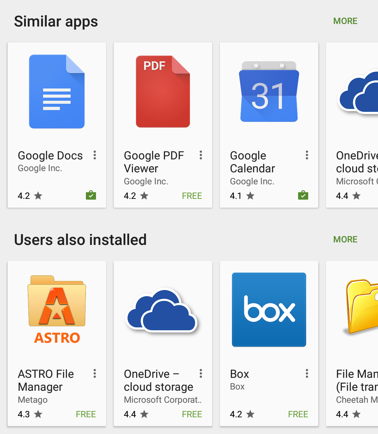Open the overflow menu for ASTRO File Manager

tap(95, 373)
